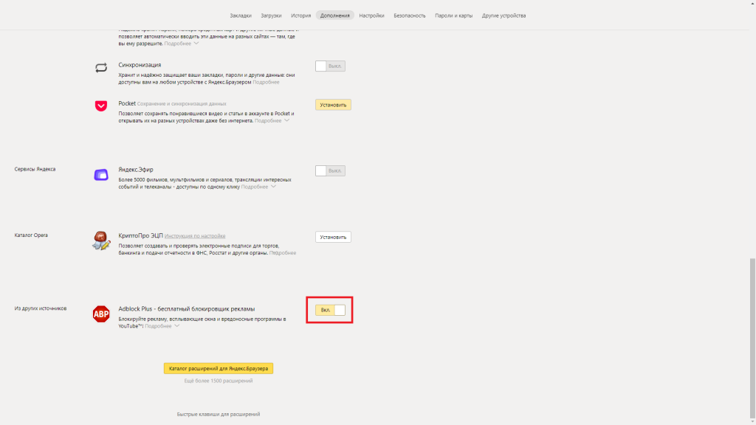This screenshot has height=425, width=756.
Task: Click the Pocket extension icon
Action: (100, 106)
